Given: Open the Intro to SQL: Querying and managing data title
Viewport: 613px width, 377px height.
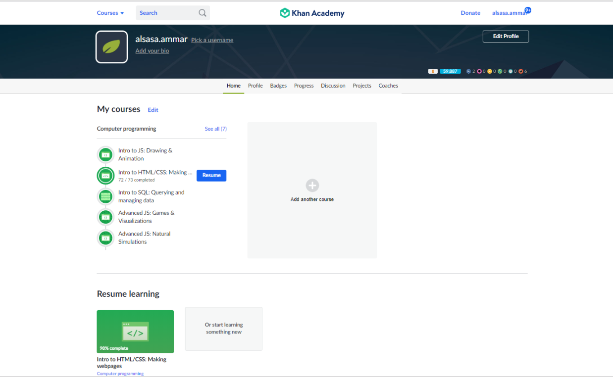Looking at the screenshot, I should pos(151,196).
